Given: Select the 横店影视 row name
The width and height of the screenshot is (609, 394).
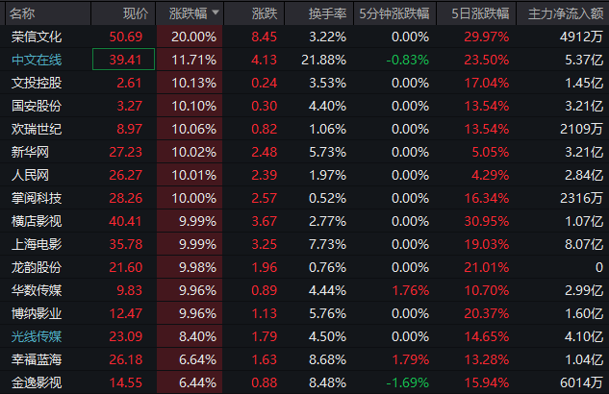Looking at the screenshot, I should coord(37,221).
